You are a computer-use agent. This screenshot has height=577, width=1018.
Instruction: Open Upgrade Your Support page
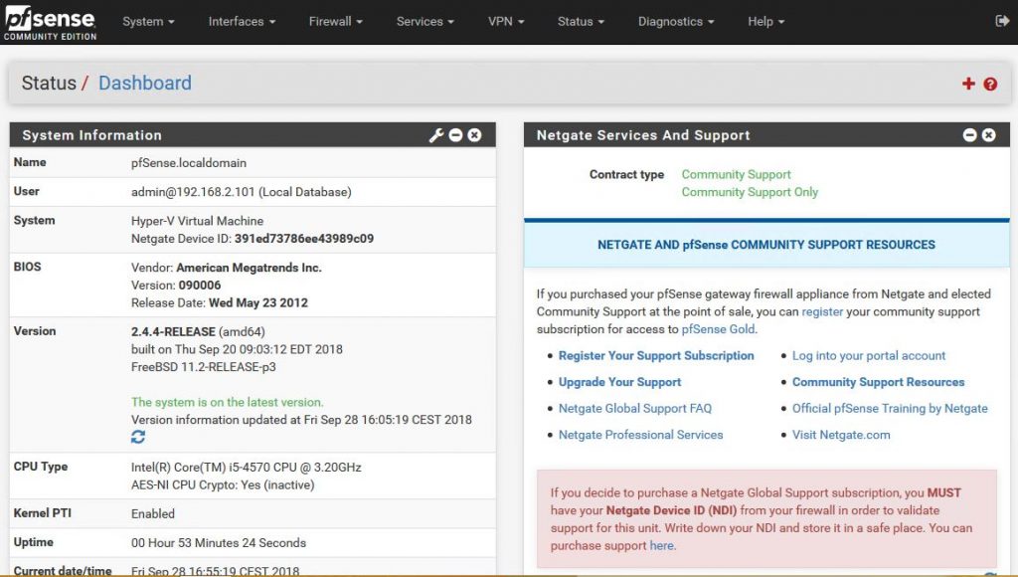[620, 382]
